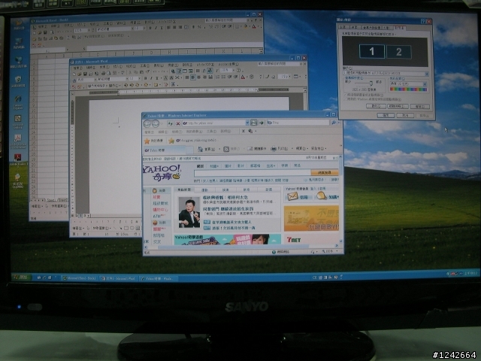Click the ATM link in Yahoo sidebar
This screenshot has width=481, height=361.
(159, 216)
